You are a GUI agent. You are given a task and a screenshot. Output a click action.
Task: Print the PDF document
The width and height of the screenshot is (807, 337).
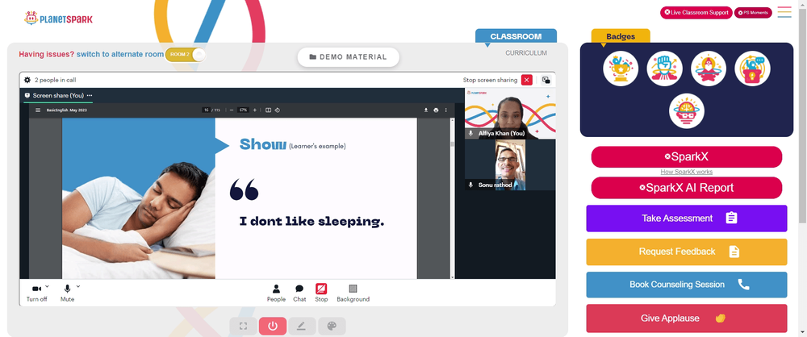436,110
